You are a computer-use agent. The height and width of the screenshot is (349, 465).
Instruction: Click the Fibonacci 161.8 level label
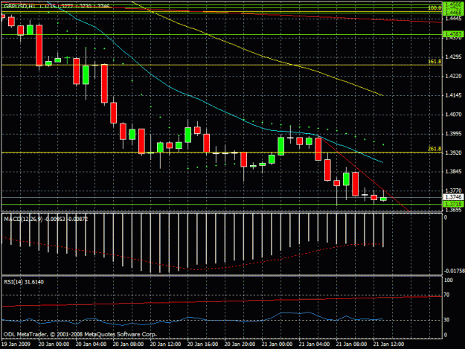click(x=434, y=62)
